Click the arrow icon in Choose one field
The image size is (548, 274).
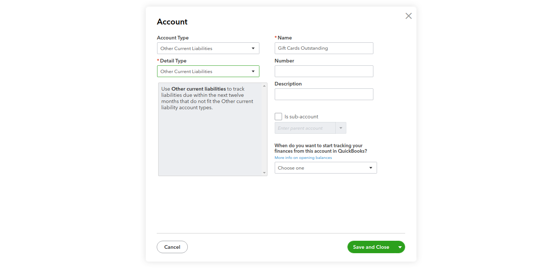point(371,168)
